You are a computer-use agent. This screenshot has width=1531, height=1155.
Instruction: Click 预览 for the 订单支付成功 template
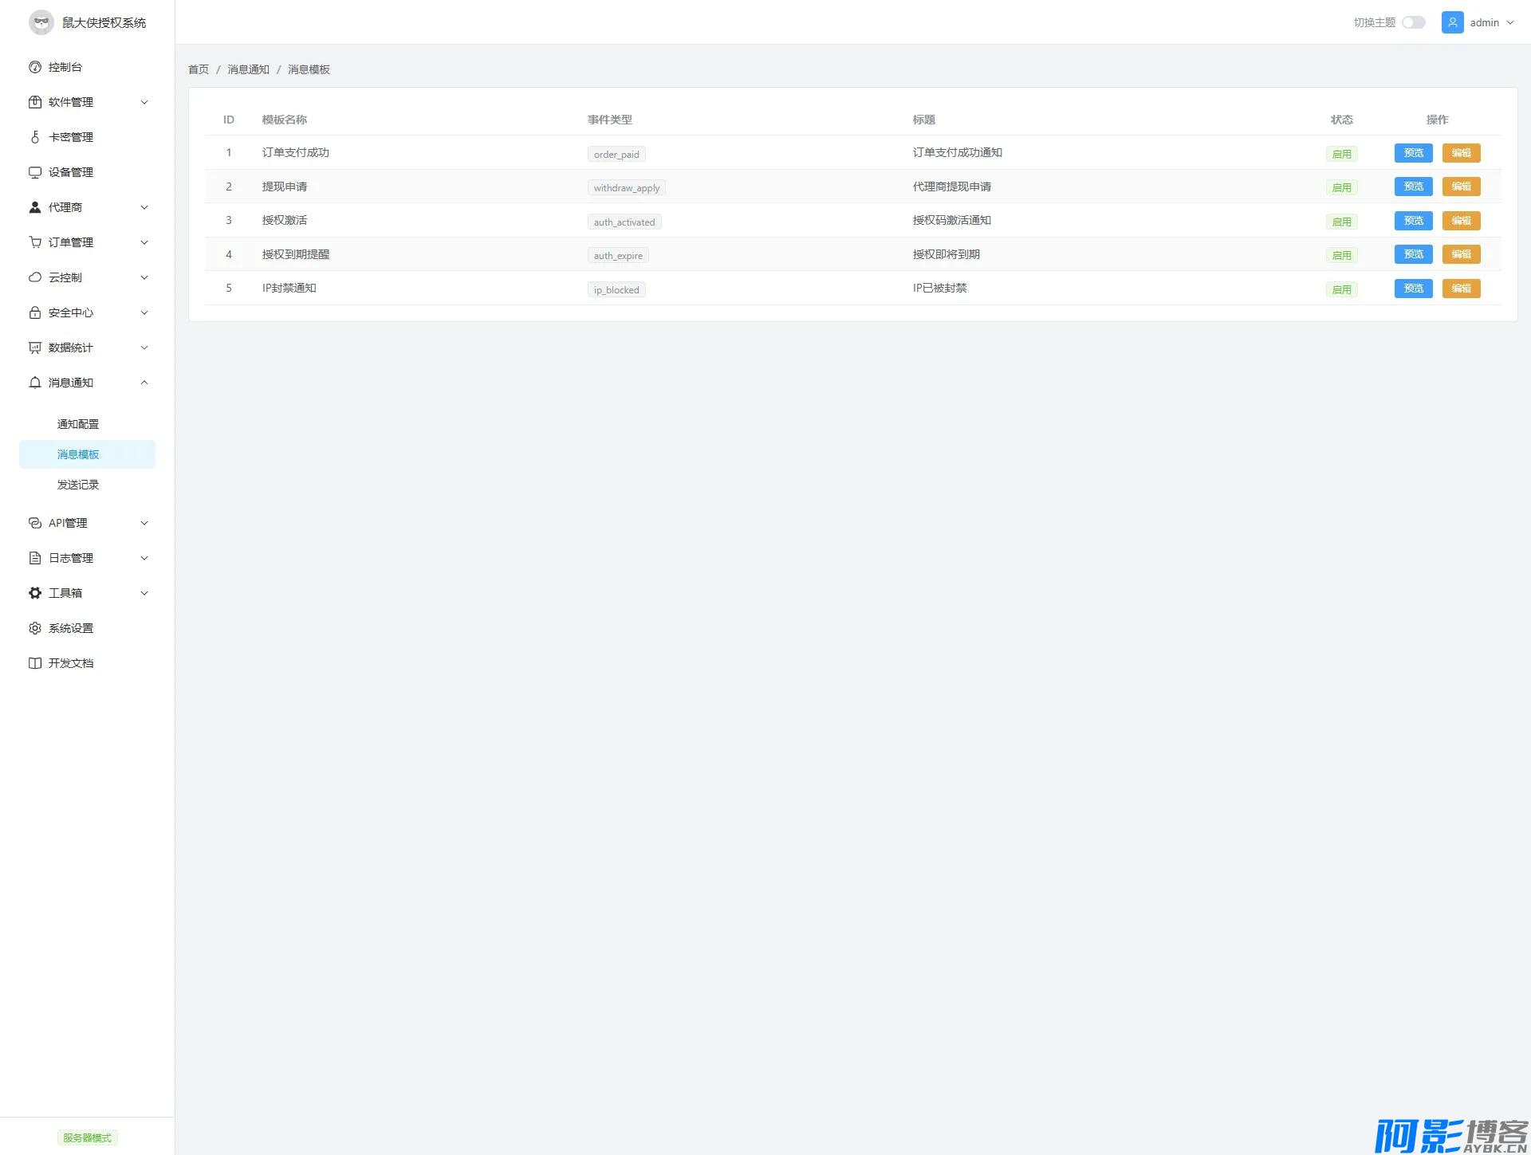(1413, 153)
